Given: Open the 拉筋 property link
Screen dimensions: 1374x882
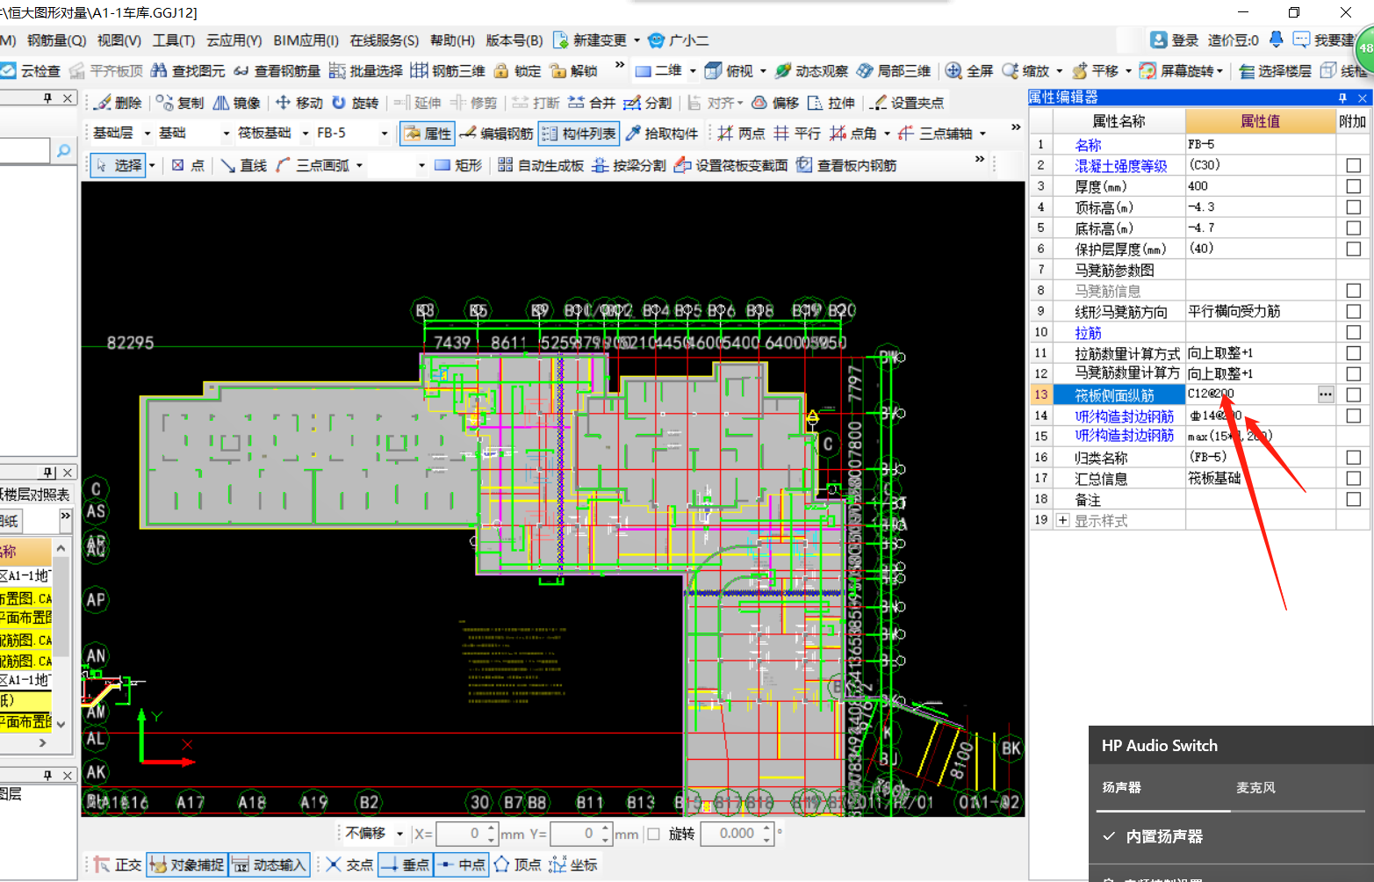Looking at the screenshot, I should click(x=1088, y=333).
